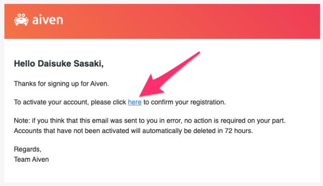323x186 pixels.
Task: Click the words "please click" before the link
Action: (x=109, y=102)
